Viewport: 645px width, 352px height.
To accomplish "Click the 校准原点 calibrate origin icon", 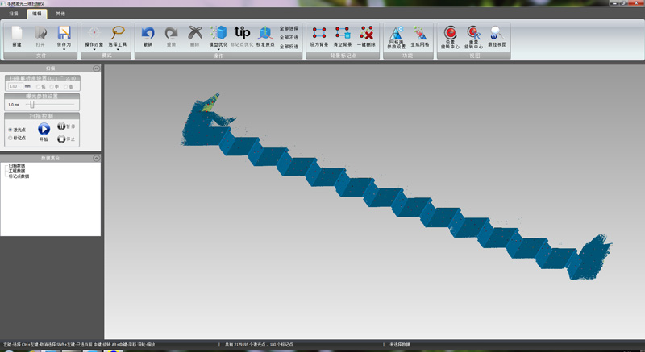I will click(x=264, y=34).
